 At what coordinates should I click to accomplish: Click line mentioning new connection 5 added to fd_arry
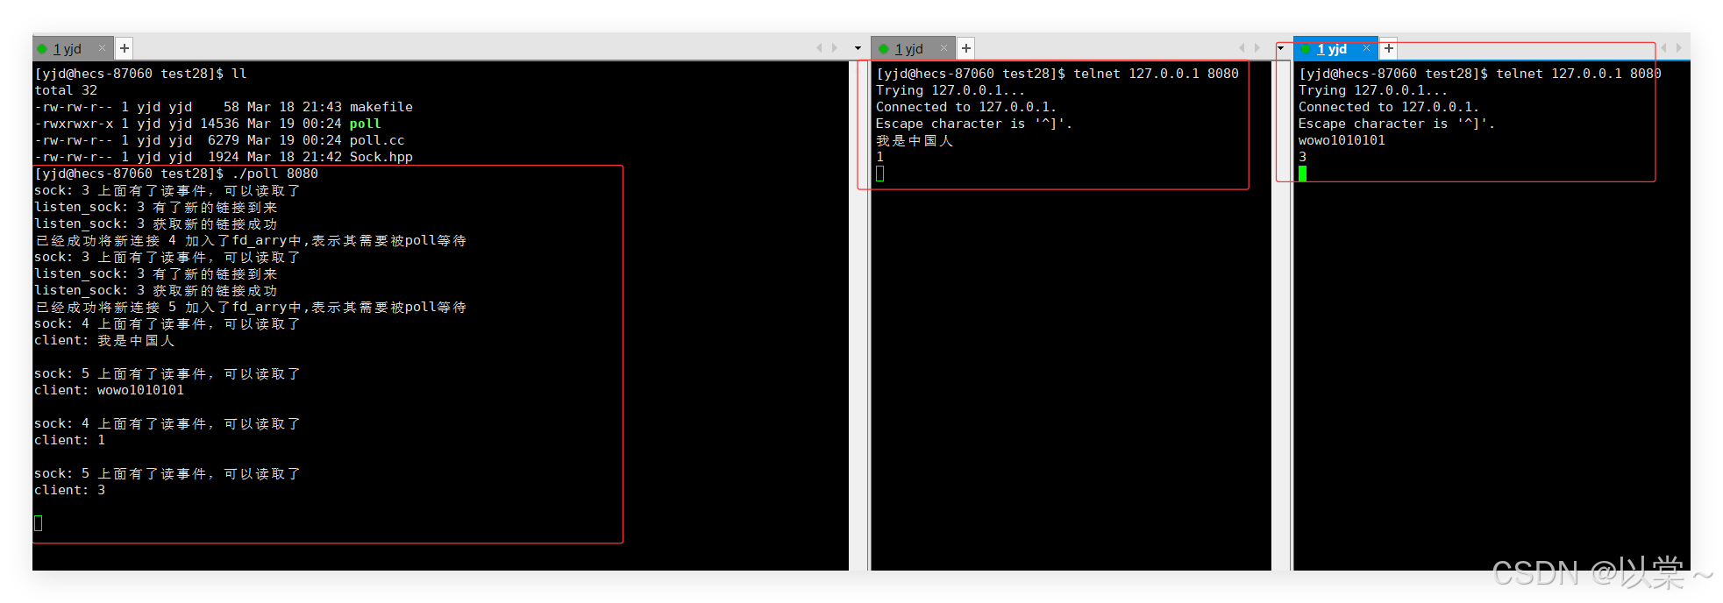click(251, 307)
